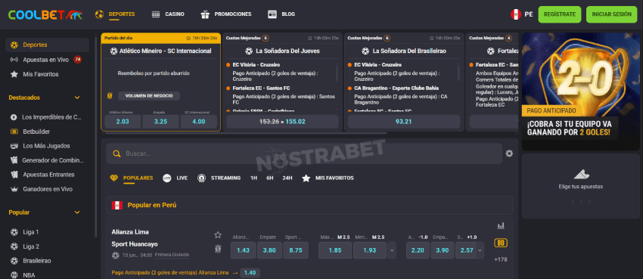Click the search magnifier icon
Image resolution: width=643 pixels, height=279 pixels.
pos(116,153)
